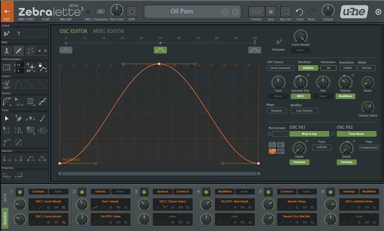This screenshot has height=231, width=384.
Task: Open the FX1 Type Softclip dropdown
Action: point(322,147)
